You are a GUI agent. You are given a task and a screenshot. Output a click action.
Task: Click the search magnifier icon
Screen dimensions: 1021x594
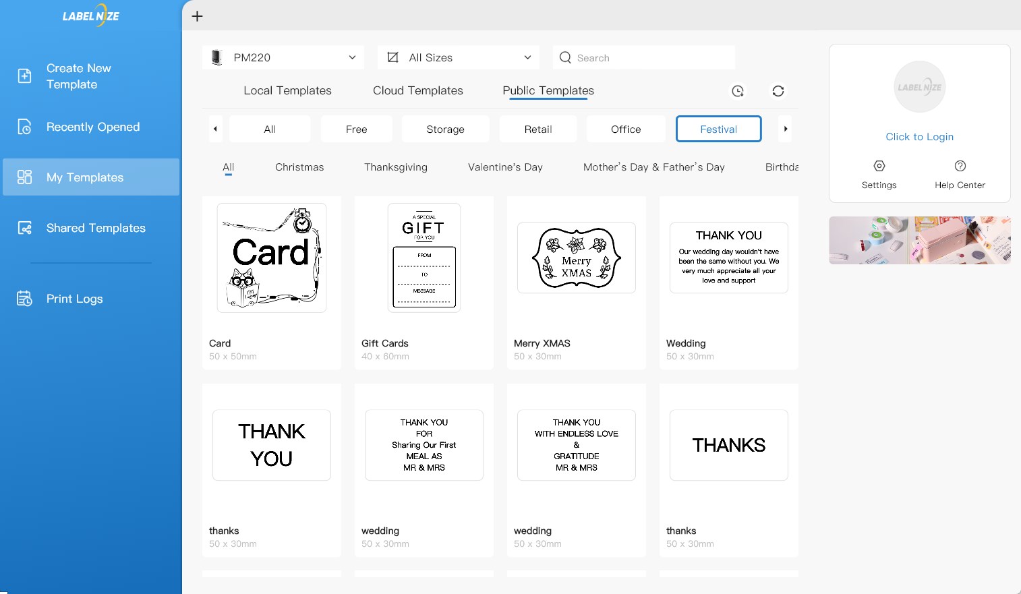(565, 58)
